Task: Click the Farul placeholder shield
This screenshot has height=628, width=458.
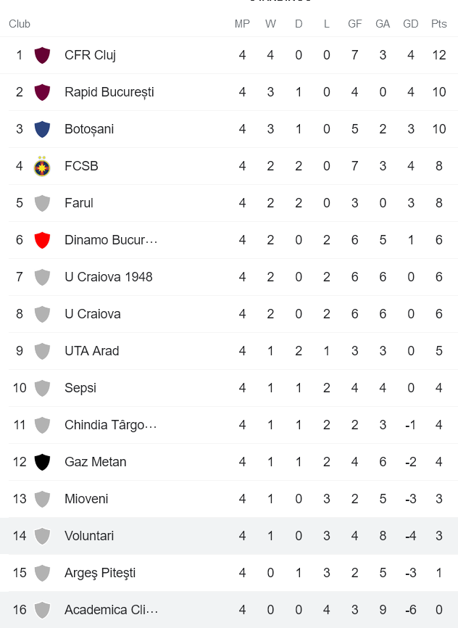Action: click(x=42, y=202)
